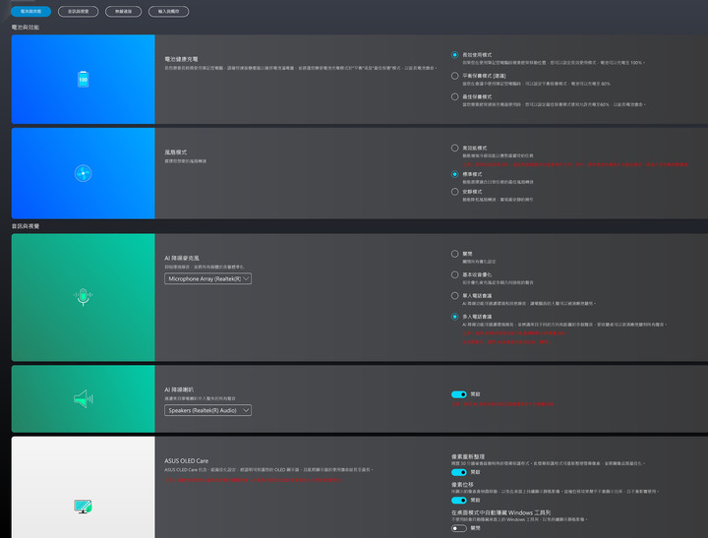Click the AI noise-canceling microphone icon
The width and height of the screenshot is (708, 538).
click(x=83, y=297)
